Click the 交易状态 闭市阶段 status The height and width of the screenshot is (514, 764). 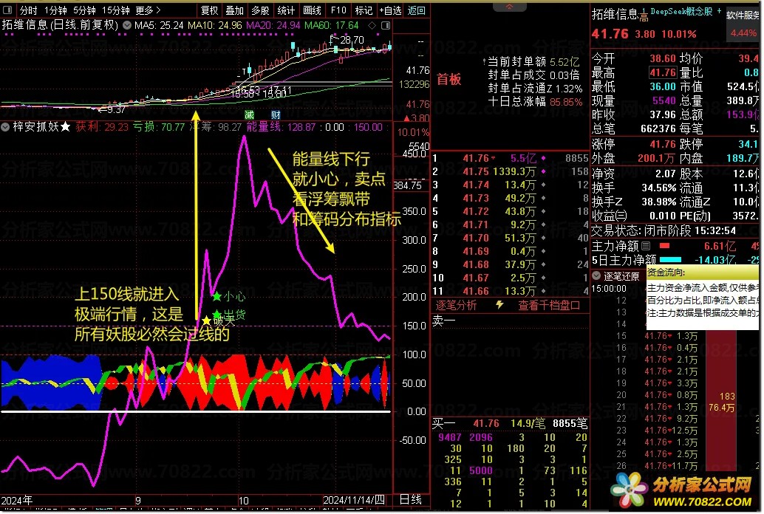pos(664,230)
